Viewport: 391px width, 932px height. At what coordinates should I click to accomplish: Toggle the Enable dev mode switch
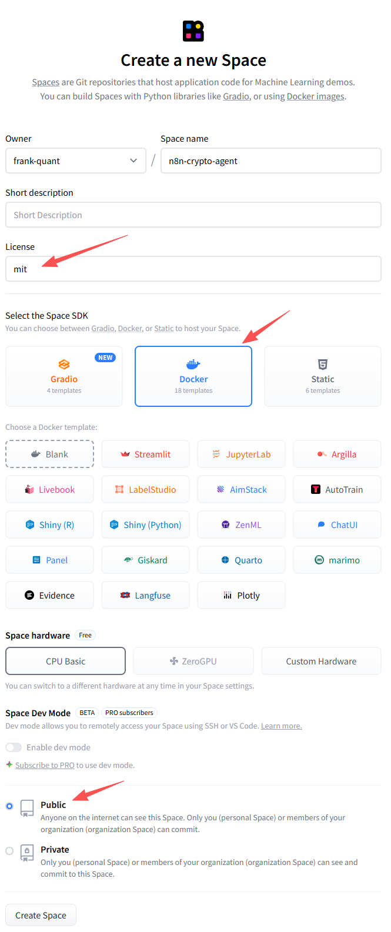14,747
